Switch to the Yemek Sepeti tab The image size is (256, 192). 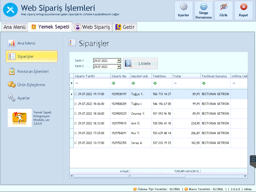tap(50, 27)
